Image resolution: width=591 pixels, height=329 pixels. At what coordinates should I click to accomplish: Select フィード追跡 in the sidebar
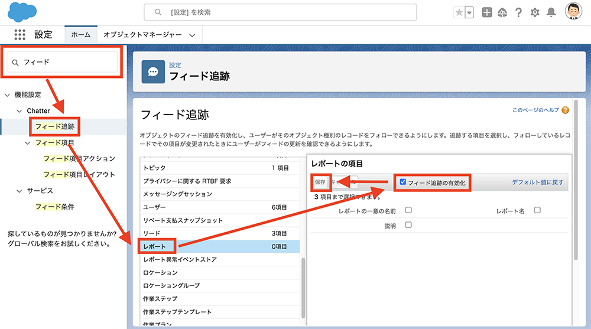coord(54,126)
